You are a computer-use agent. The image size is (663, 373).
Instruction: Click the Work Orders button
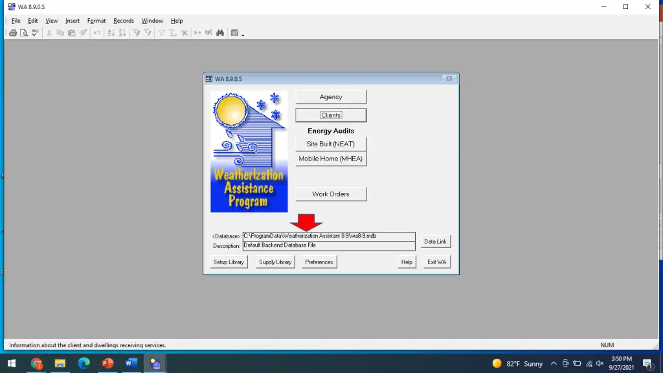pos(331,194)
